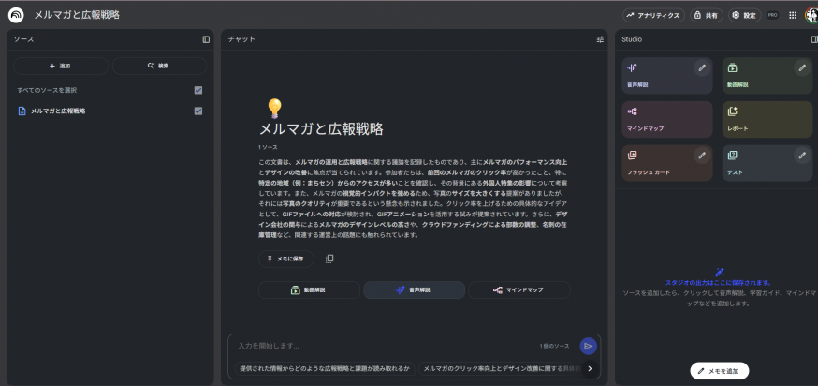This screenshot has width=818, height=386.
Task: Click the メモを追加 button
Action: (719, 371)
